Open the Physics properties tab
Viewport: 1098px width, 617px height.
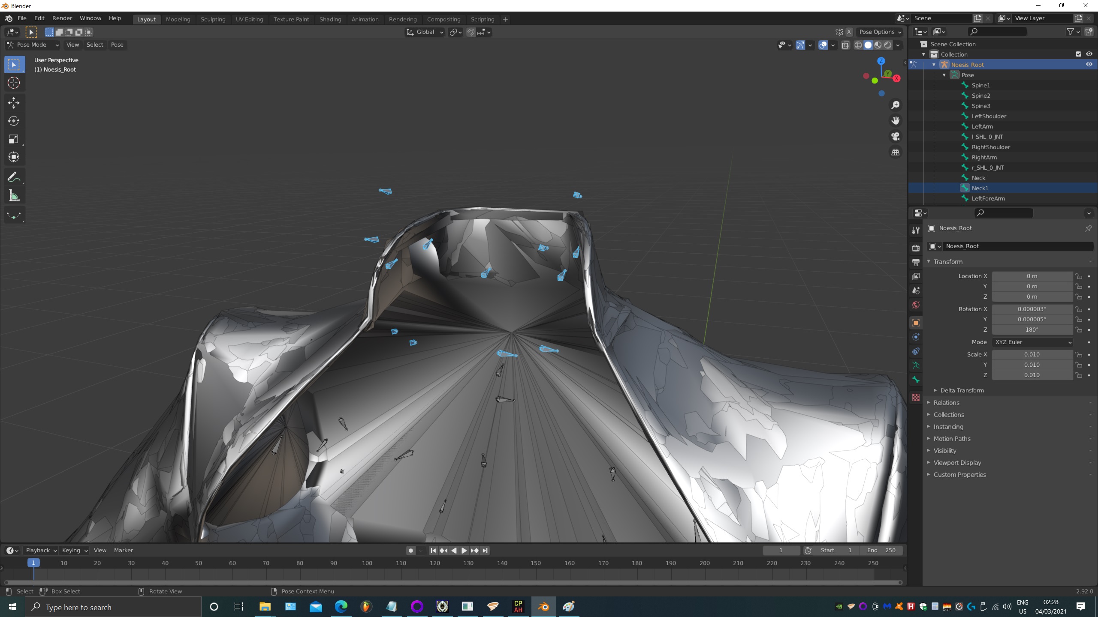click(x=916, y=337)
